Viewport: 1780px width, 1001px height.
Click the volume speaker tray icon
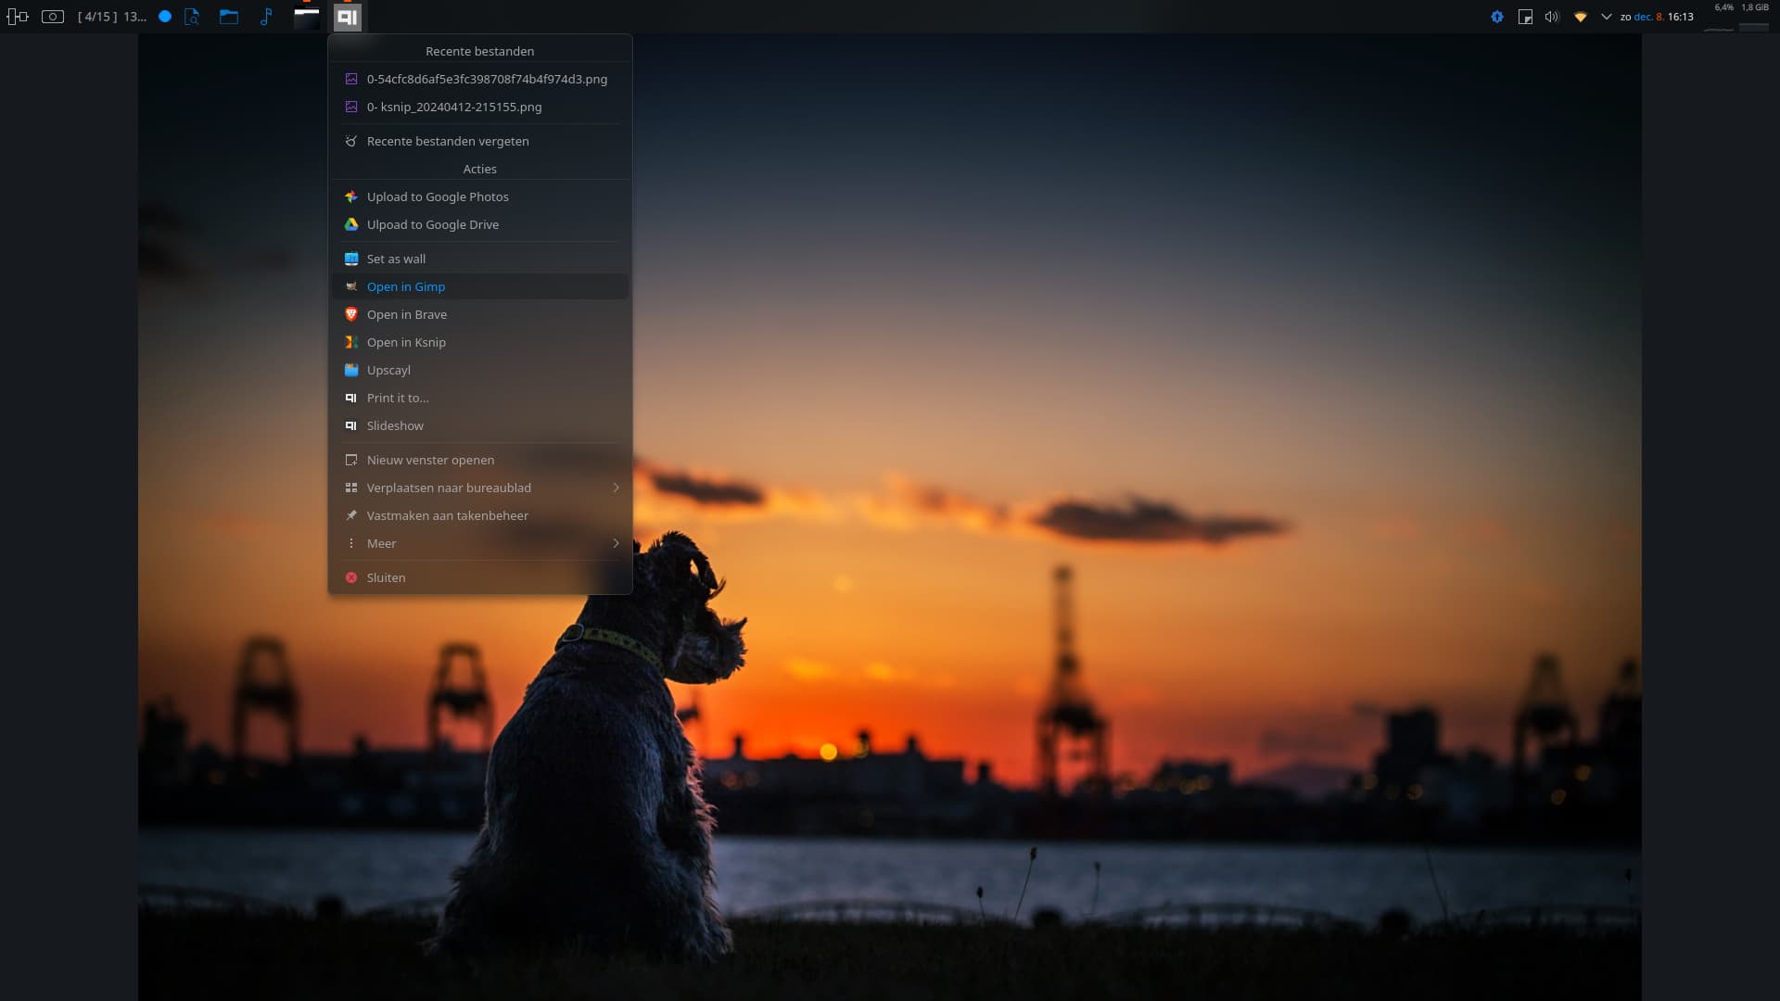[x=1552, y=17]
